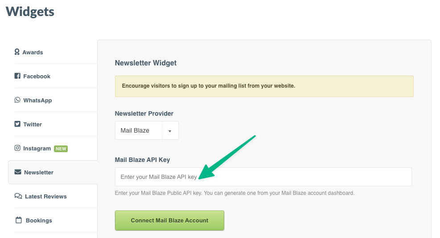Image resolution: width=440 pixels, height=238 pixels.
Task: Click the Facebook logo icon
Action: pyautogui.click(x=17, y=76)
